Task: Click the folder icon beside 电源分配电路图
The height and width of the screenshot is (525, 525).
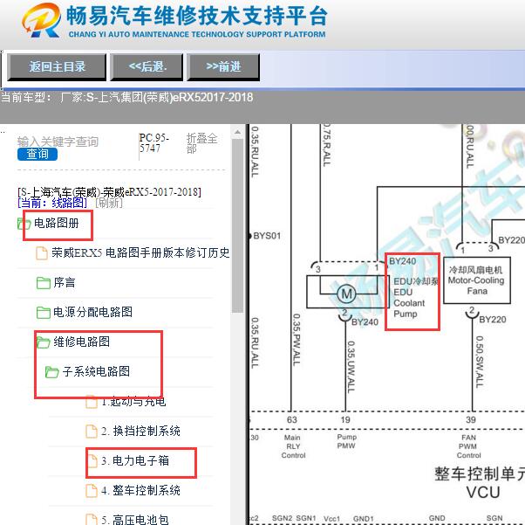Action: tap(44, 313)
